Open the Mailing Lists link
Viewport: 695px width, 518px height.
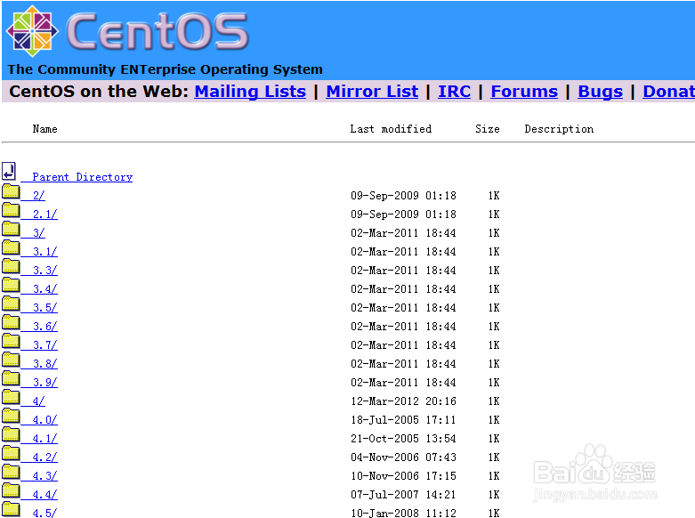[250, 92]
